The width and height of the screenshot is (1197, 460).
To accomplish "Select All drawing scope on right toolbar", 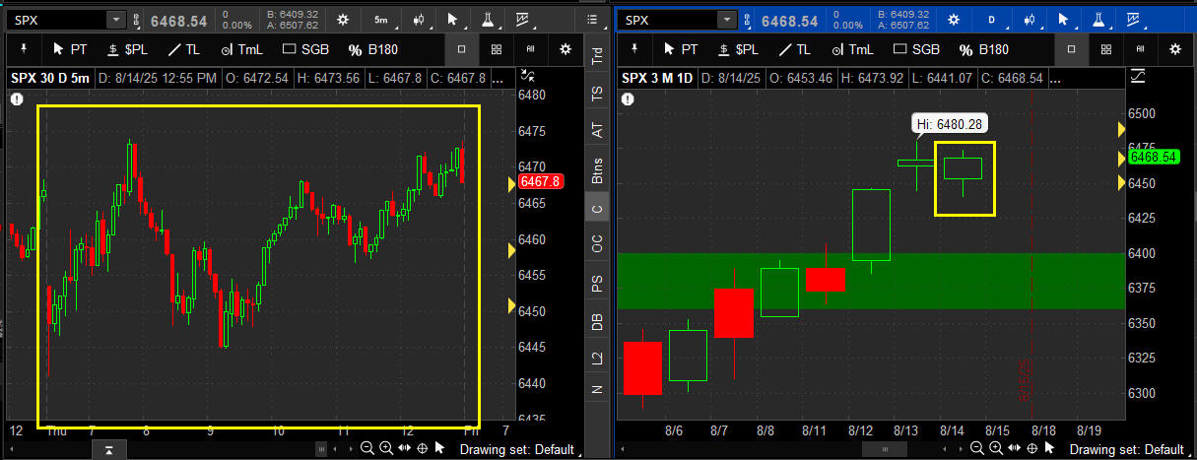I will click(1140, 48).
